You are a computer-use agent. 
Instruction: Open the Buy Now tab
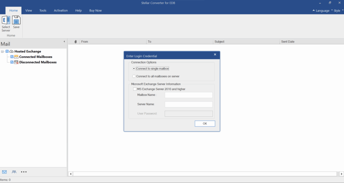click(95, 10)
